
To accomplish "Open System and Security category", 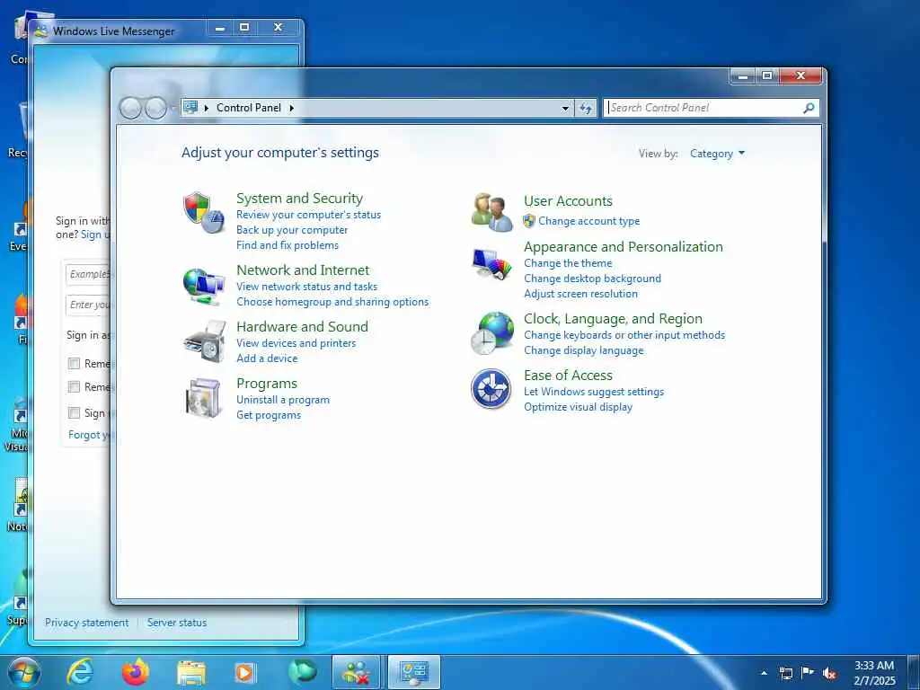I will pyautogui.click(x=299, y=199).
